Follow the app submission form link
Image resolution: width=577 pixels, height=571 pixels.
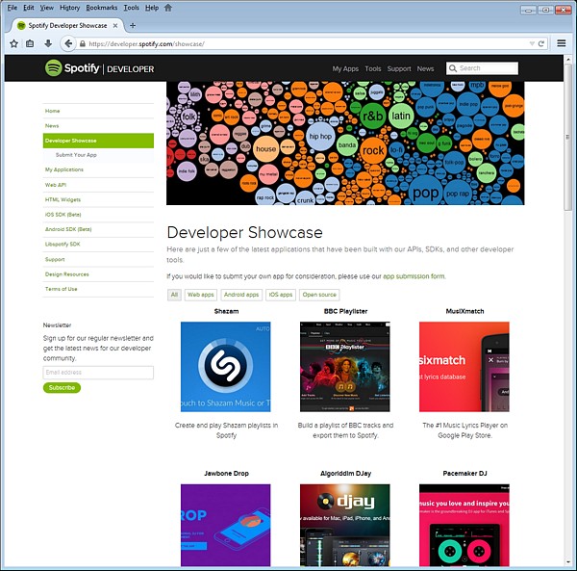click(x=414, y=276)
